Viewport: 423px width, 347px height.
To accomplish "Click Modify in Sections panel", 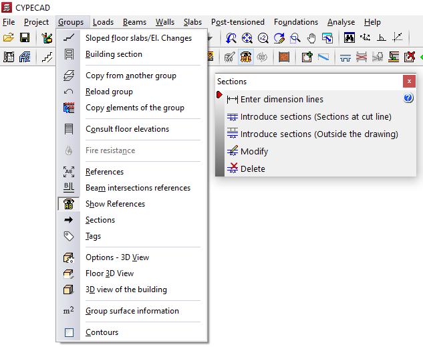I will pos(254,151).
